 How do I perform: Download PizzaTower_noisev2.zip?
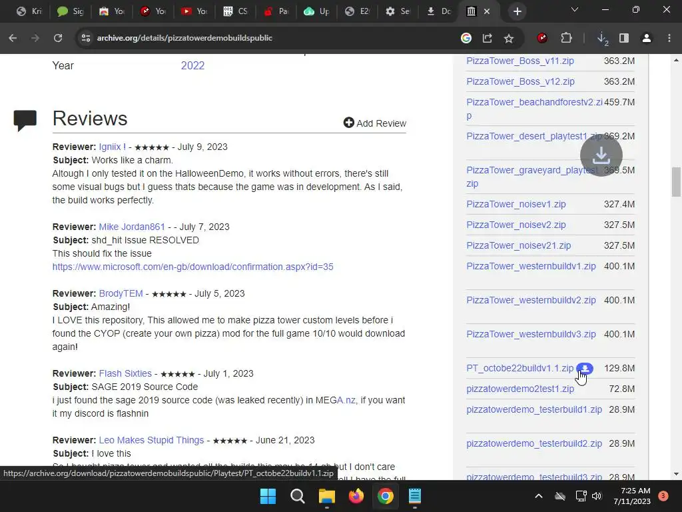point(516,225)
